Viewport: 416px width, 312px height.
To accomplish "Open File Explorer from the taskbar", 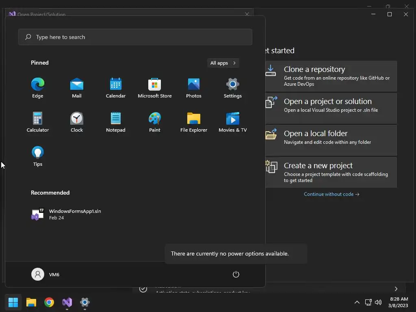I will pos(31,302).
